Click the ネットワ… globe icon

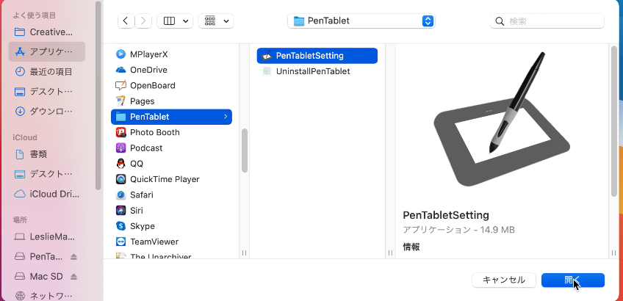tap(19, 297)
